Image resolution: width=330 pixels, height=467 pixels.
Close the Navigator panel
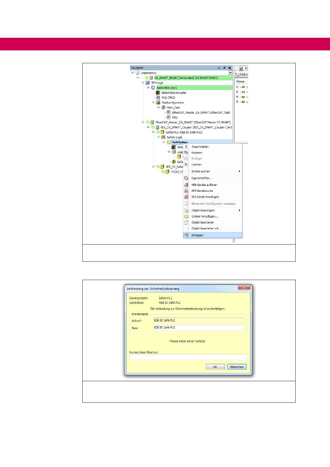pyautogui.click(x=230, y=68)
